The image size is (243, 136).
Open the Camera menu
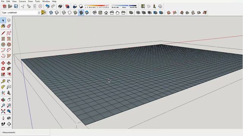pos(22,1)
